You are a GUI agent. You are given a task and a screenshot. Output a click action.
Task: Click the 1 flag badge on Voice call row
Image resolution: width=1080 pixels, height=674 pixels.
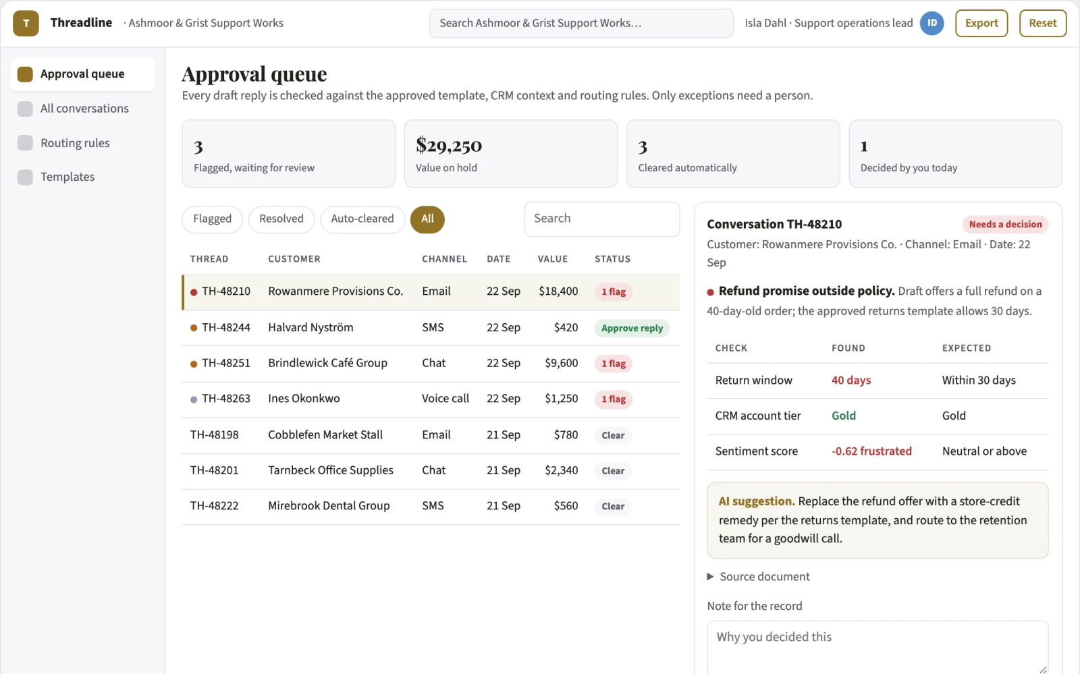pos(614,399)
